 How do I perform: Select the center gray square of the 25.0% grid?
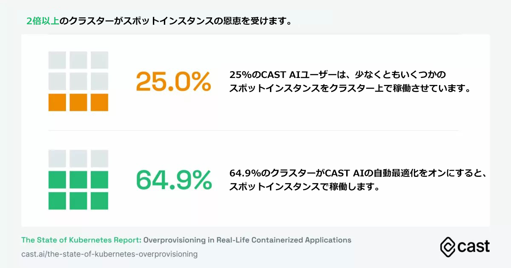78,81
